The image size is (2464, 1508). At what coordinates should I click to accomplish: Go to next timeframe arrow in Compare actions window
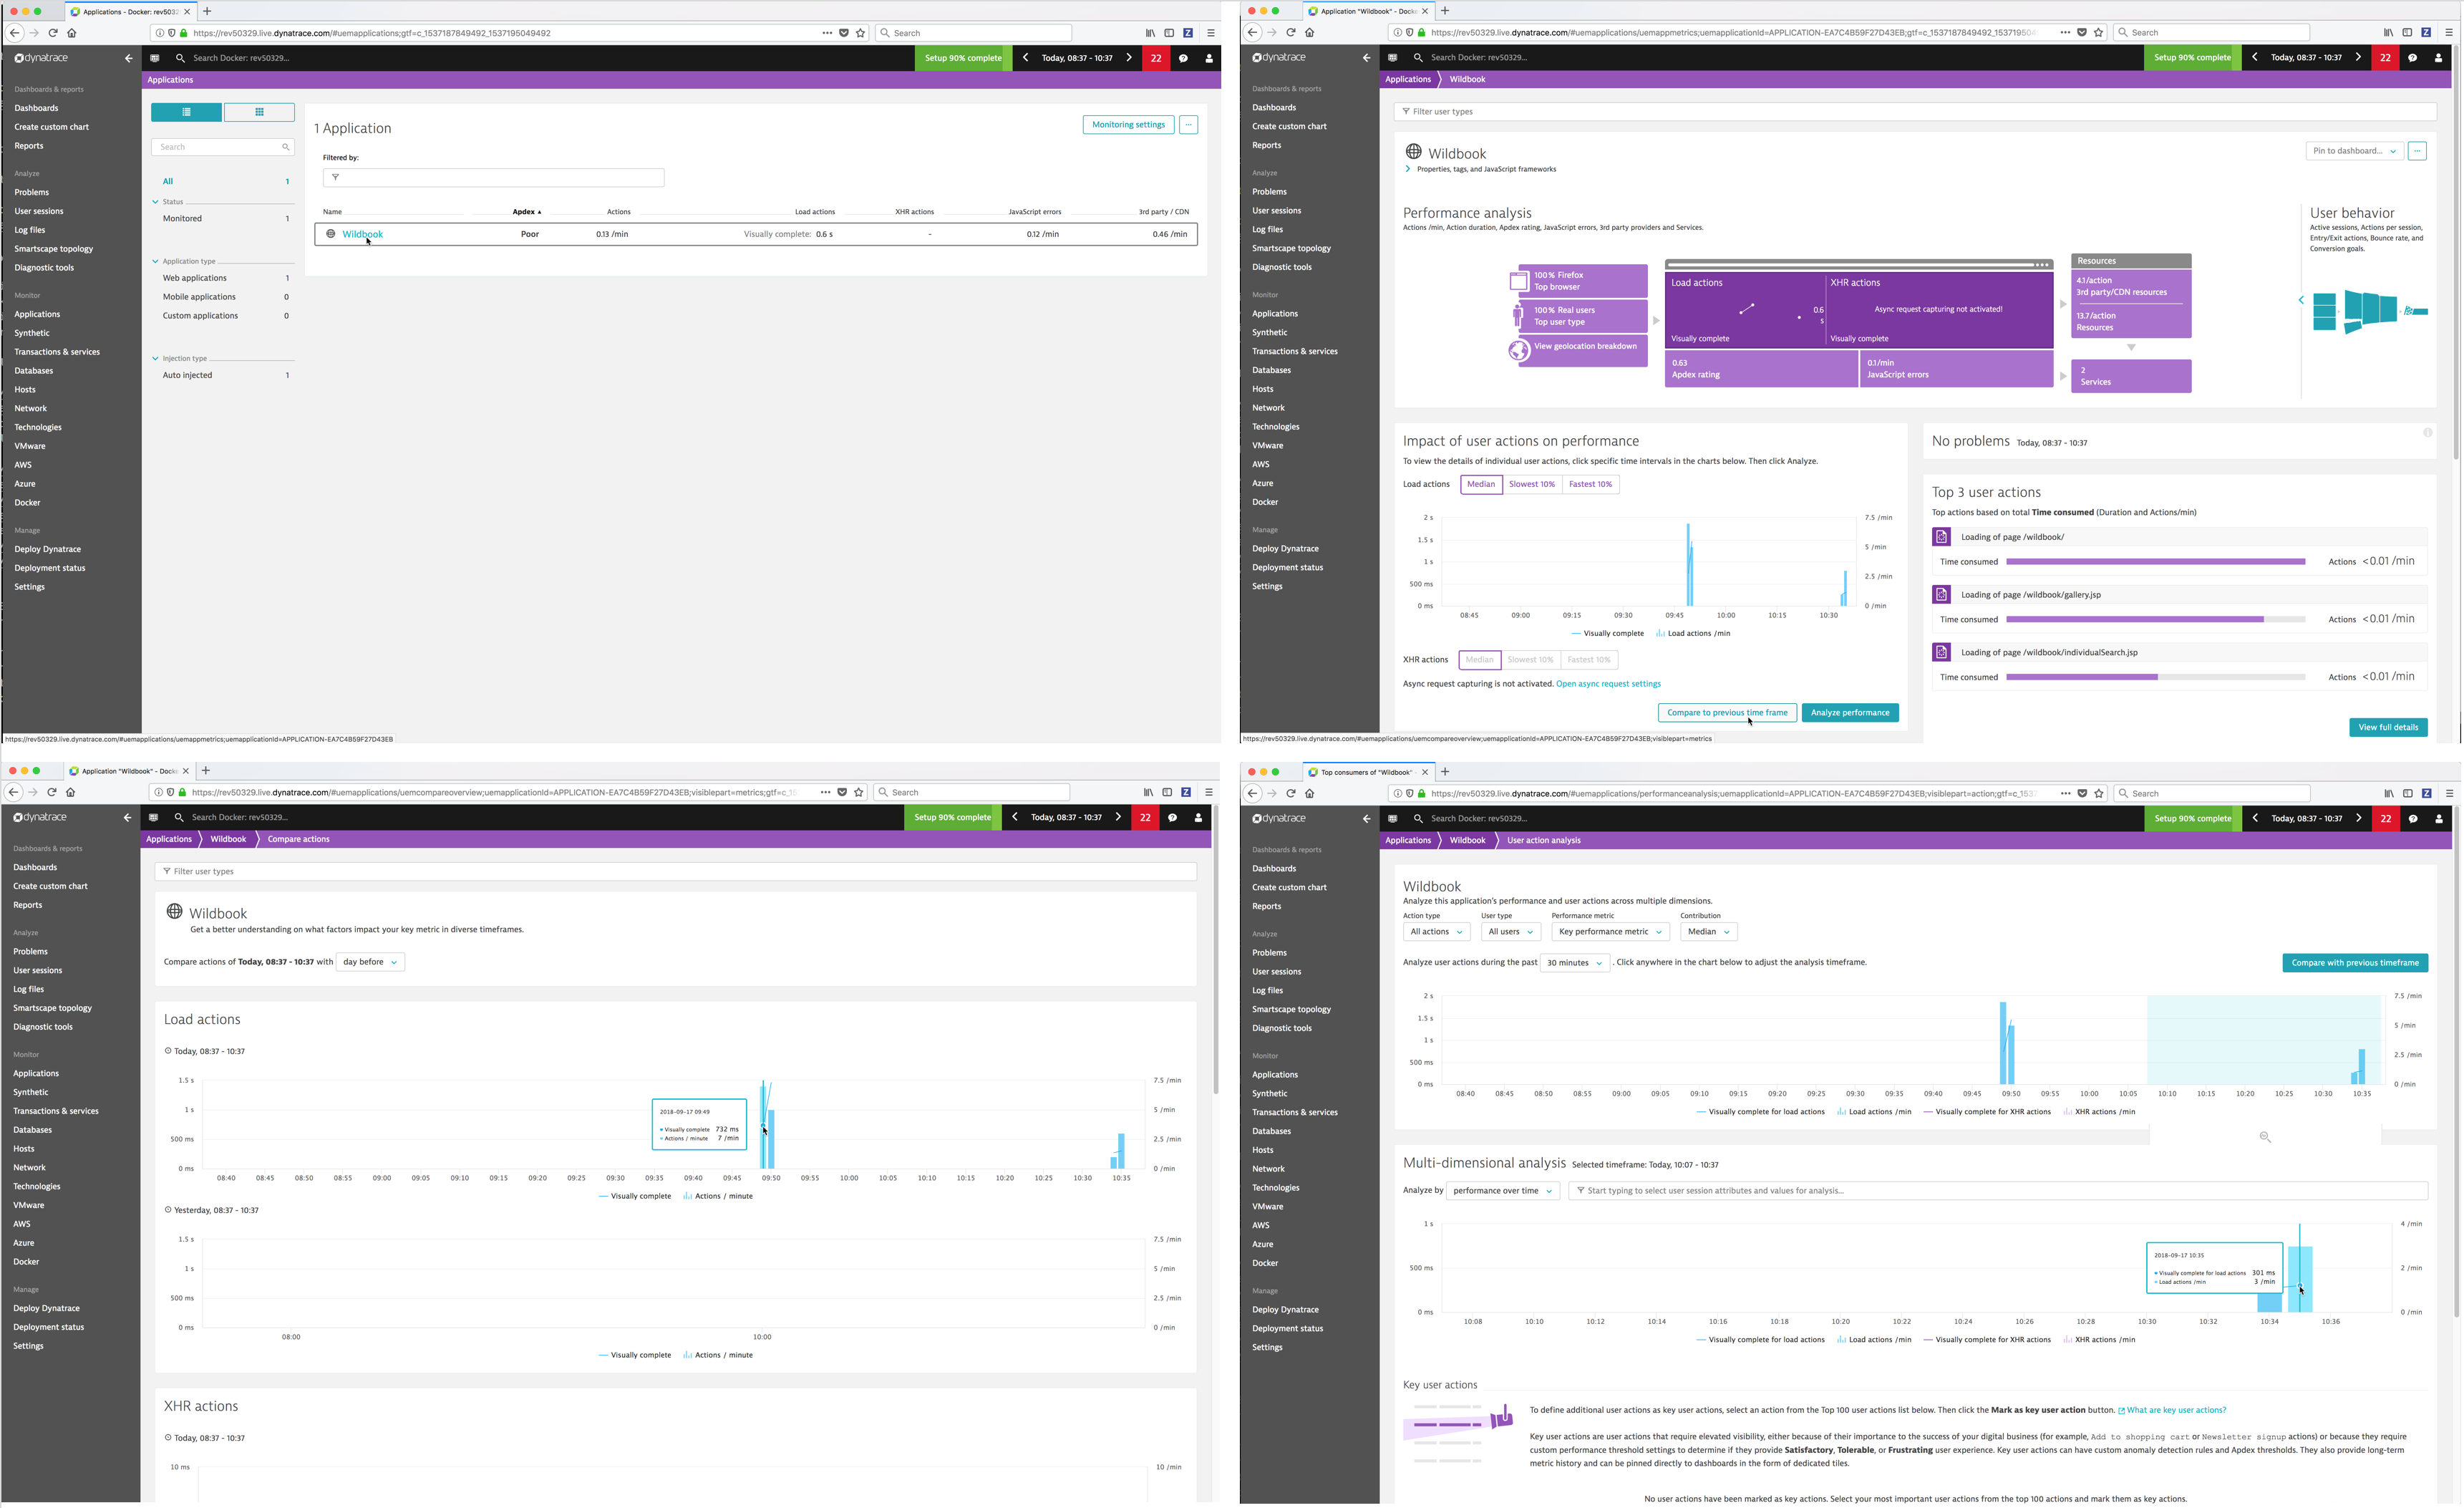click(1118, 817)
